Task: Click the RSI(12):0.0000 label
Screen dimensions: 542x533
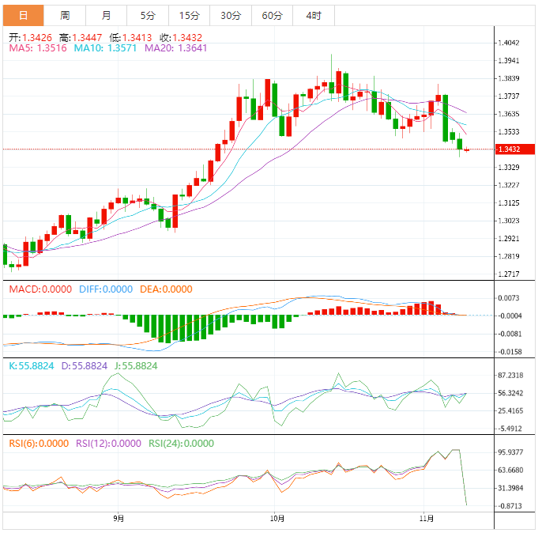Action: [108, 444]
